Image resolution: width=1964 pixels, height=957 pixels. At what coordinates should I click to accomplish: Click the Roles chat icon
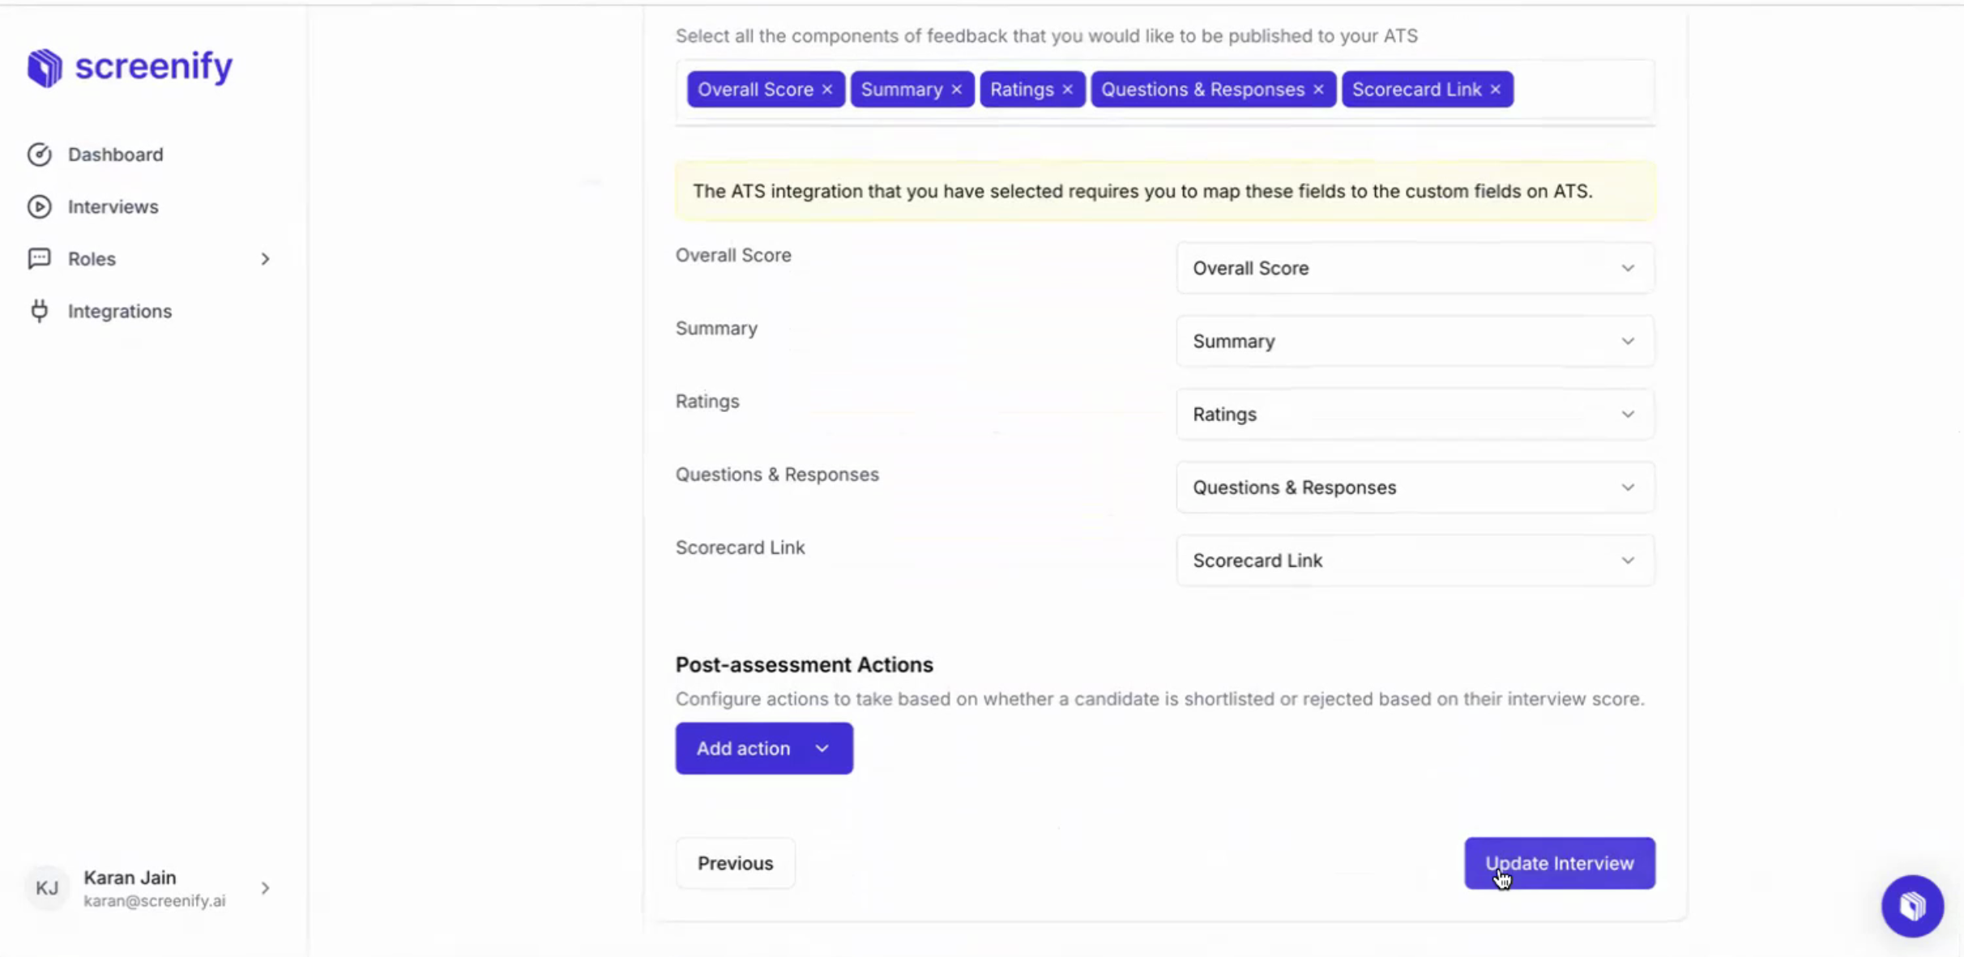tap(39, 258)
